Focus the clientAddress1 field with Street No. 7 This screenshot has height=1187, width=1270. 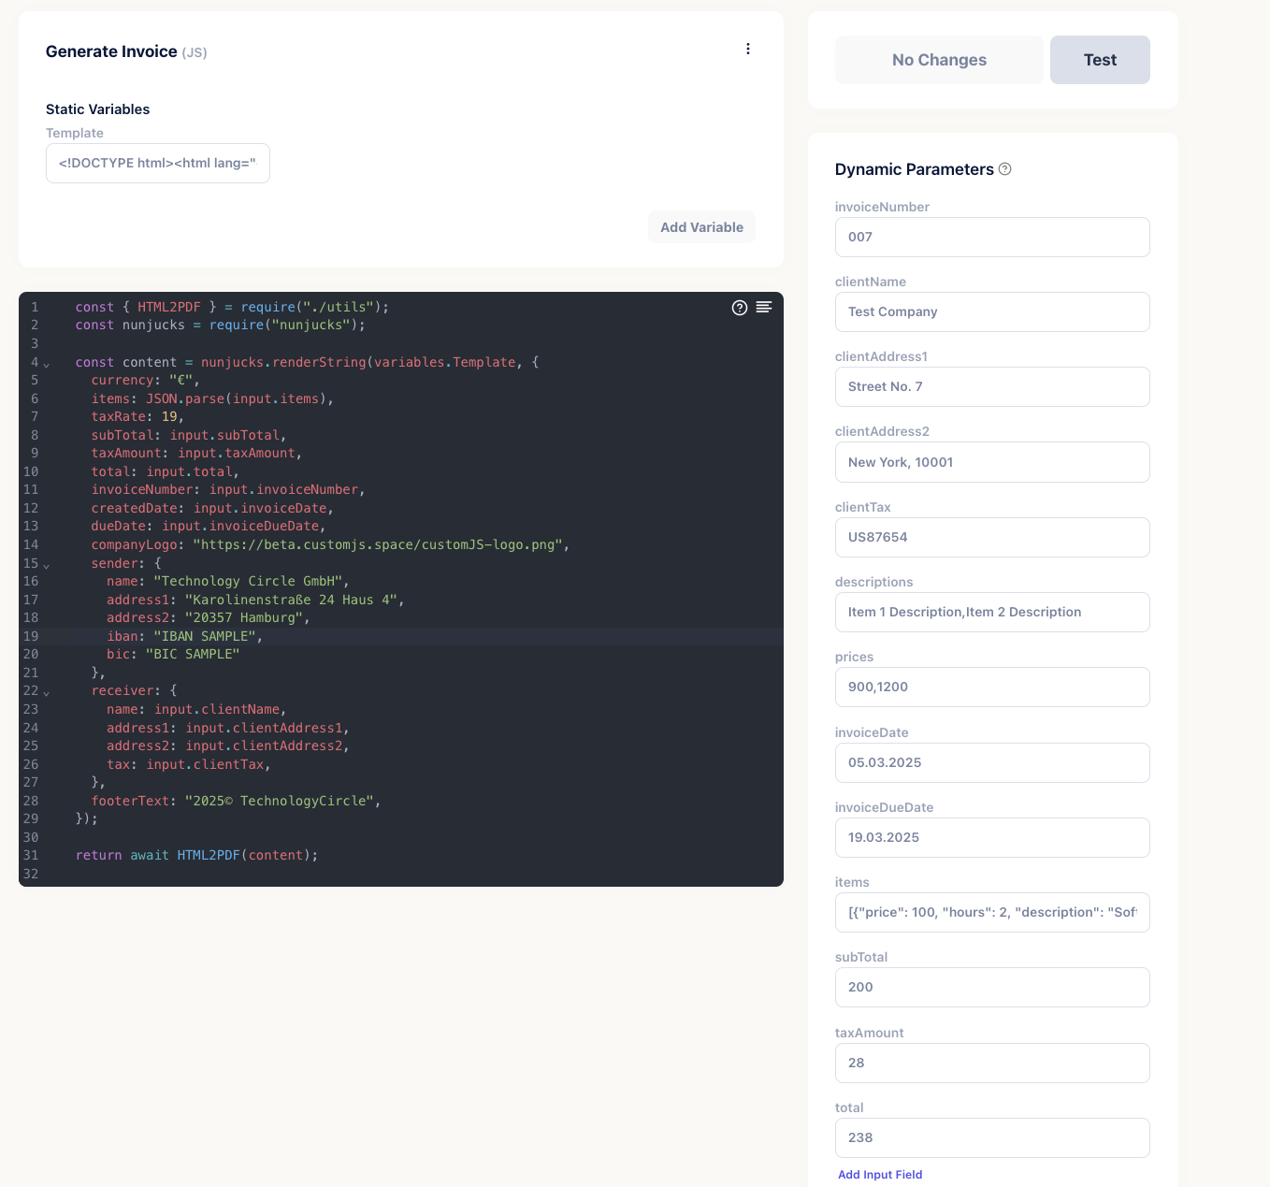992,386
